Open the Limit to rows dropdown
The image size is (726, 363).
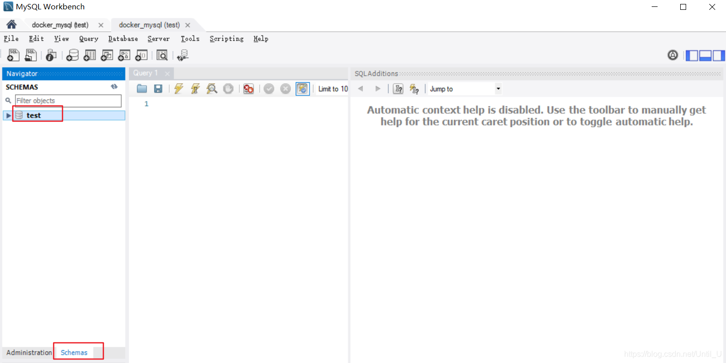point(332,89)
